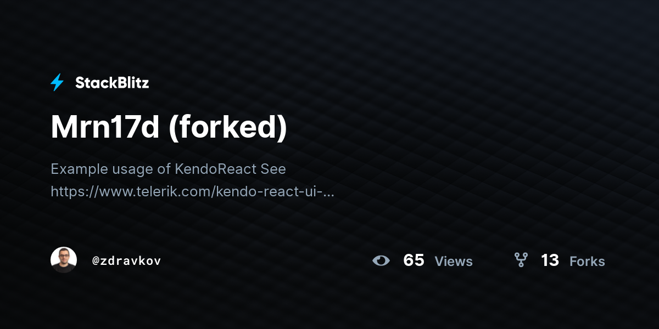
Task: Select the Mrn17d word in title
Action: coord(105,128)
